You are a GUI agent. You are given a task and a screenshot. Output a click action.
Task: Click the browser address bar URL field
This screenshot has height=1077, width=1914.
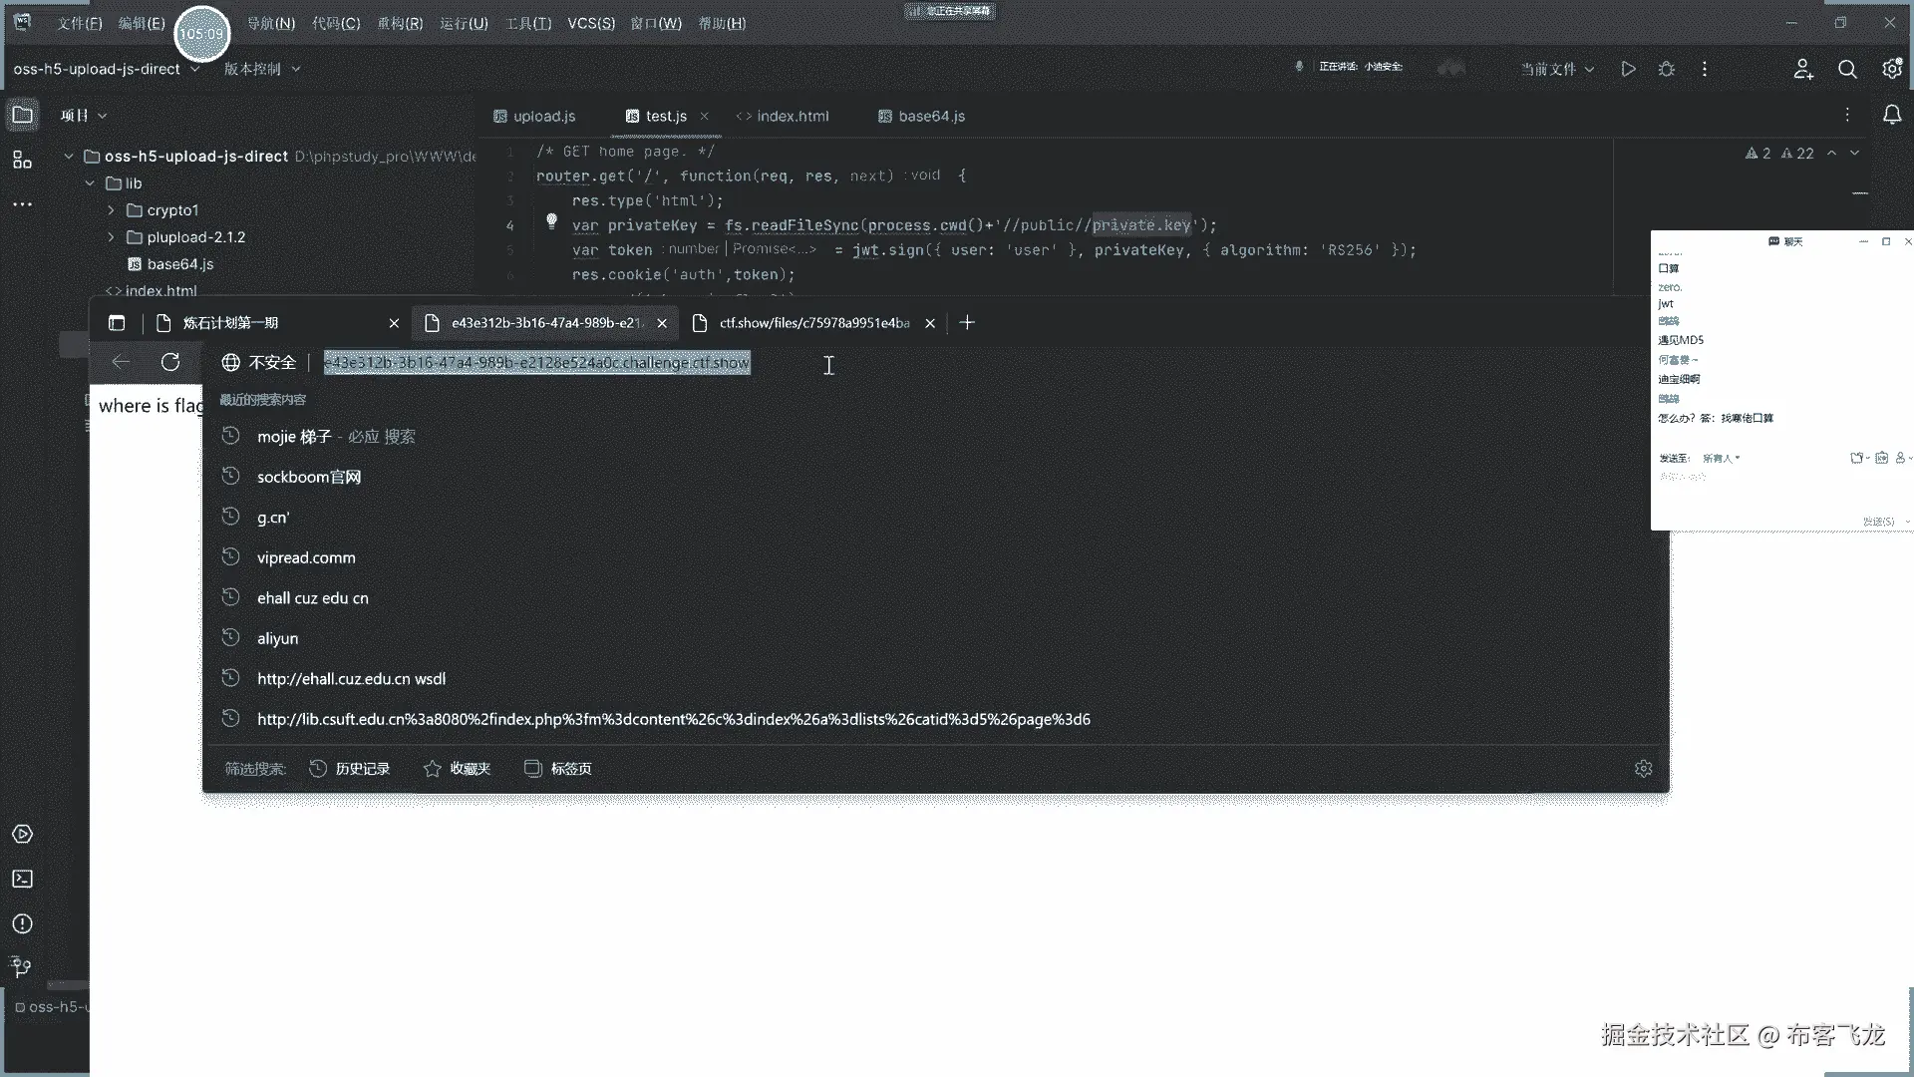click(536, 363)
